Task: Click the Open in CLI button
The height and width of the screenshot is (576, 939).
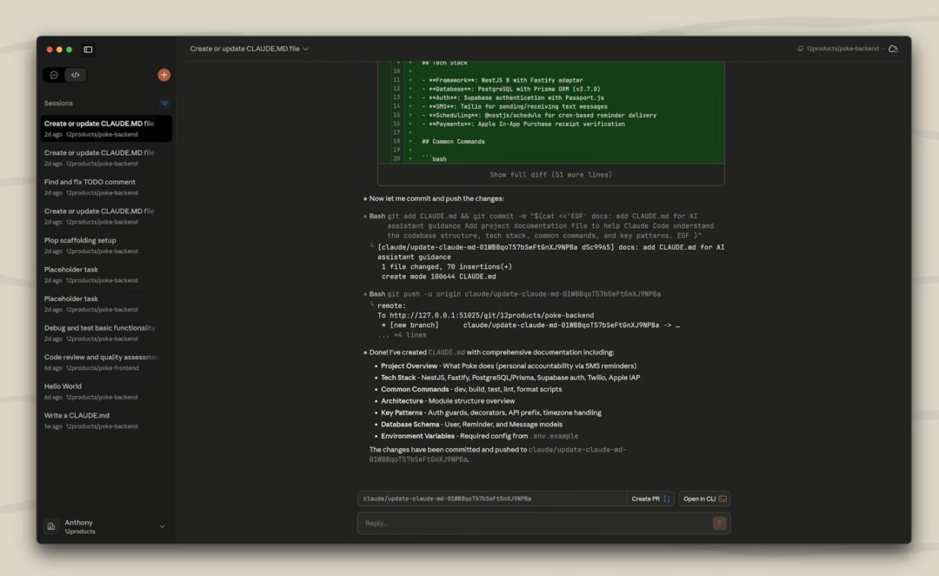Action: point(704,499)
